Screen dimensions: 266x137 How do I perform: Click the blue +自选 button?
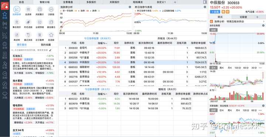pyautogui.click(x=215, y=12)
